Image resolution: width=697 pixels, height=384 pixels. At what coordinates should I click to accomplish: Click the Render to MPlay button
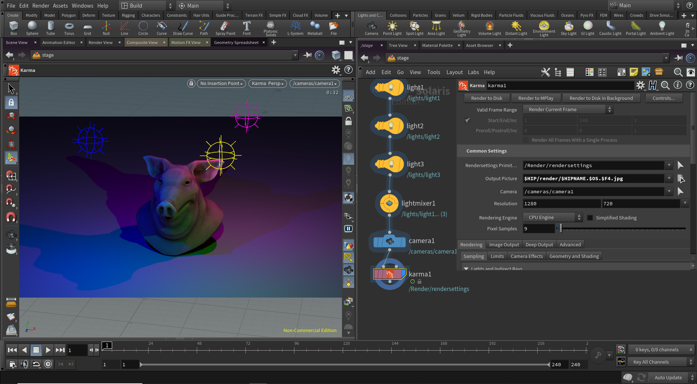536,98
